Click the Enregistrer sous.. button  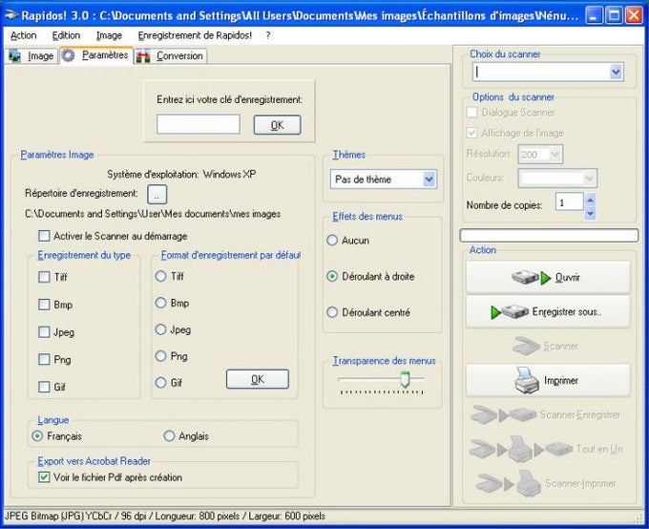(548, 311)
